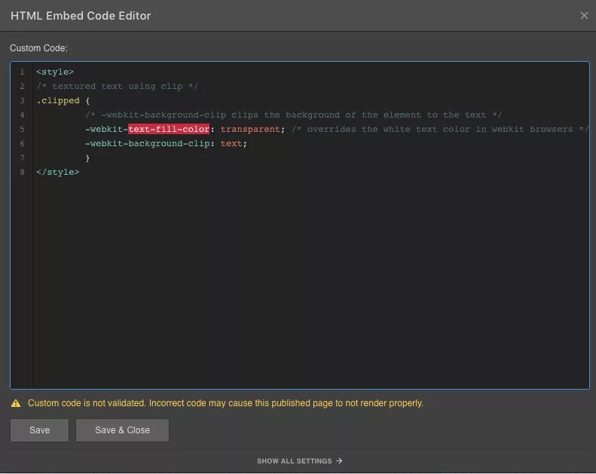Click the 'textured text using clip' comment

[x=117, y=87]
